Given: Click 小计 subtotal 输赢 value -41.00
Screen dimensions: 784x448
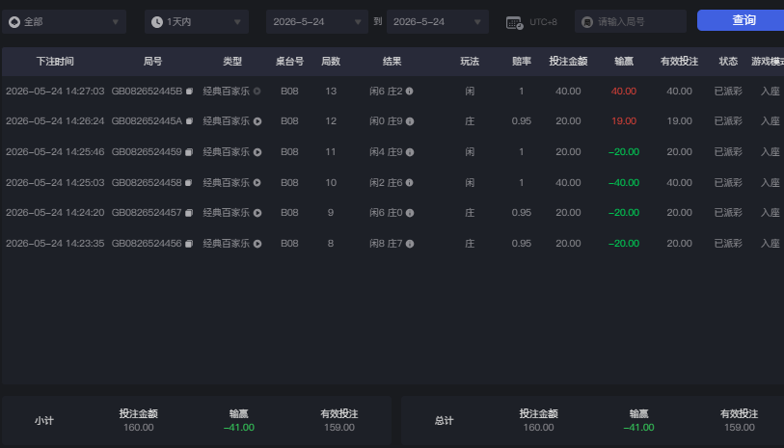Looking at the screenshot, I should pos(239,428).
